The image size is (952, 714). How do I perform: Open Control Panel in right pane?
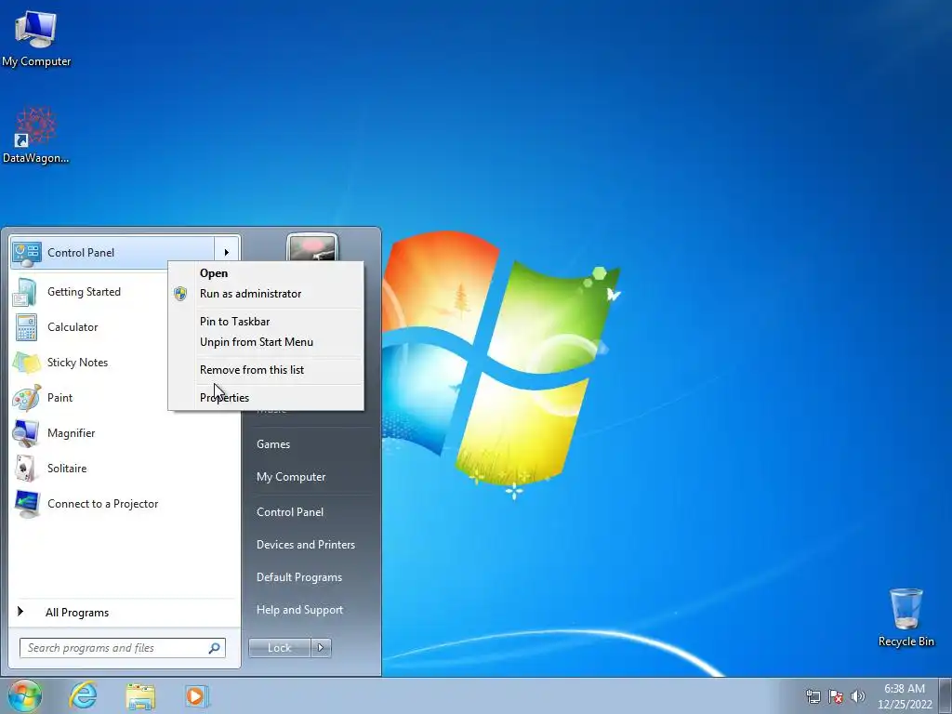[290, 512]
